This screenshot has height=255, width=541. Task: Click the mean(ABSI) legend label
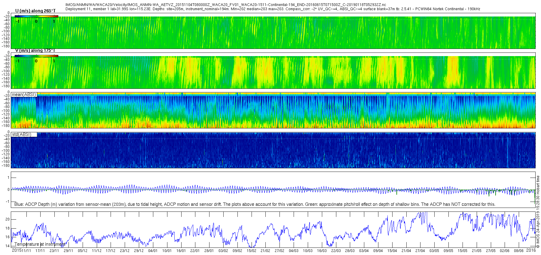click(x=24, y=94)
